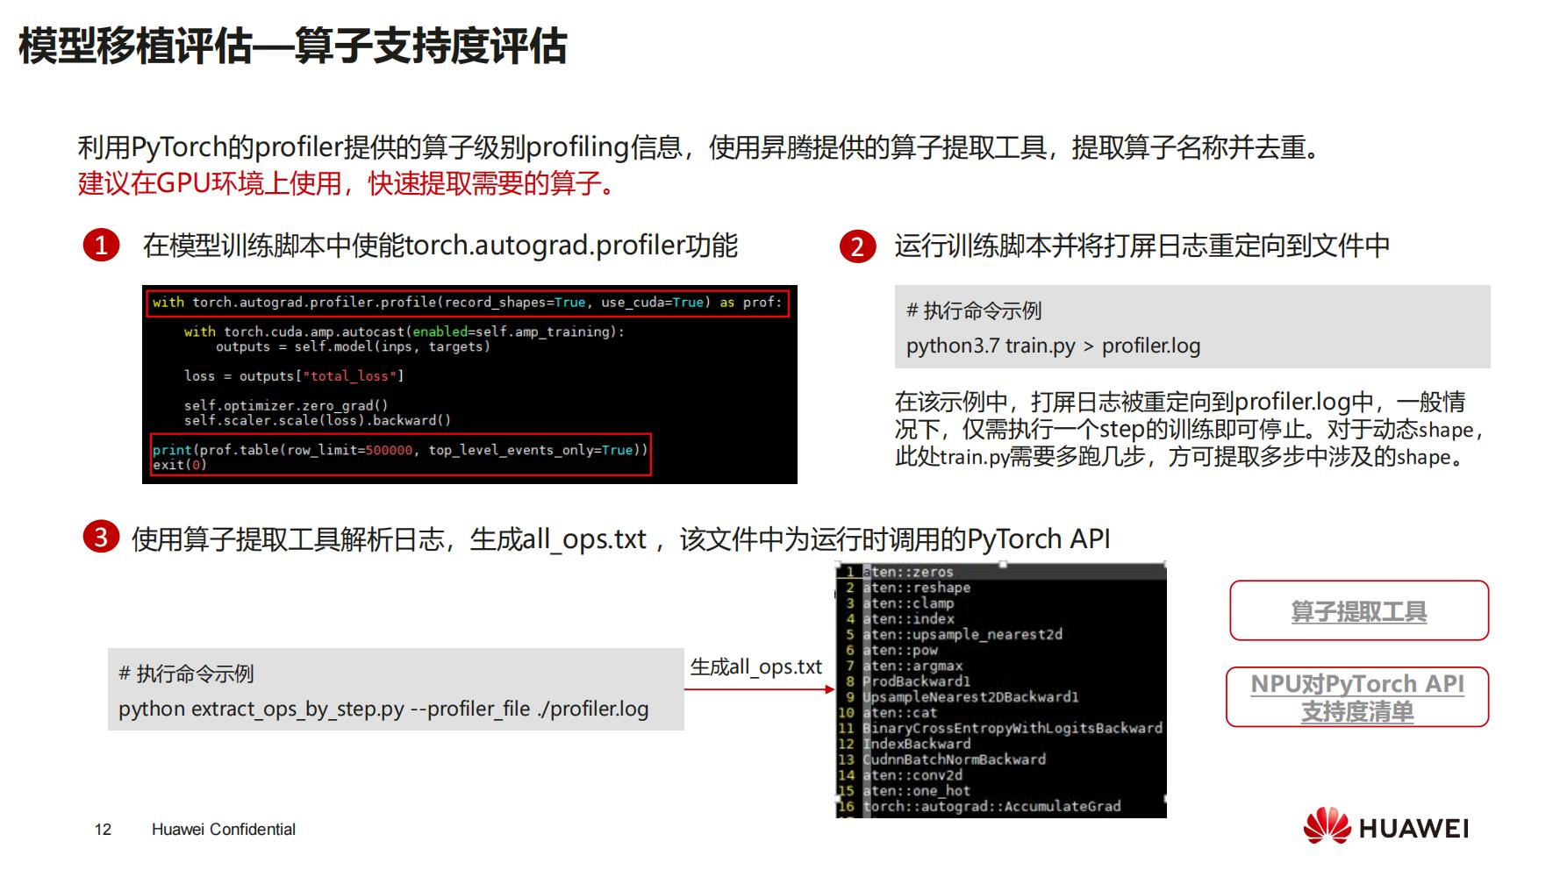Screen dimensions: 1560x877
Task: Click the line aten::zeros
Action: [x=908, y=572]
